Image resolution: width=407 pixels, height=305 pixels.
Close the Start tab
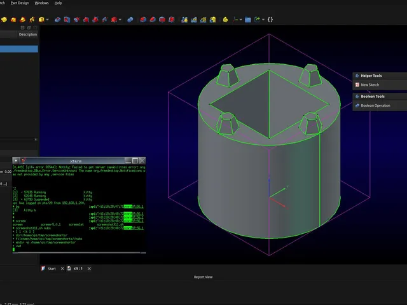(x=62, y=269)
